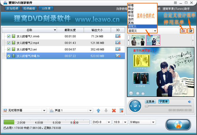Select the first menu template thumbnail
The height and width of the screenshot is (135, 197).
click(x=138, y=40)
